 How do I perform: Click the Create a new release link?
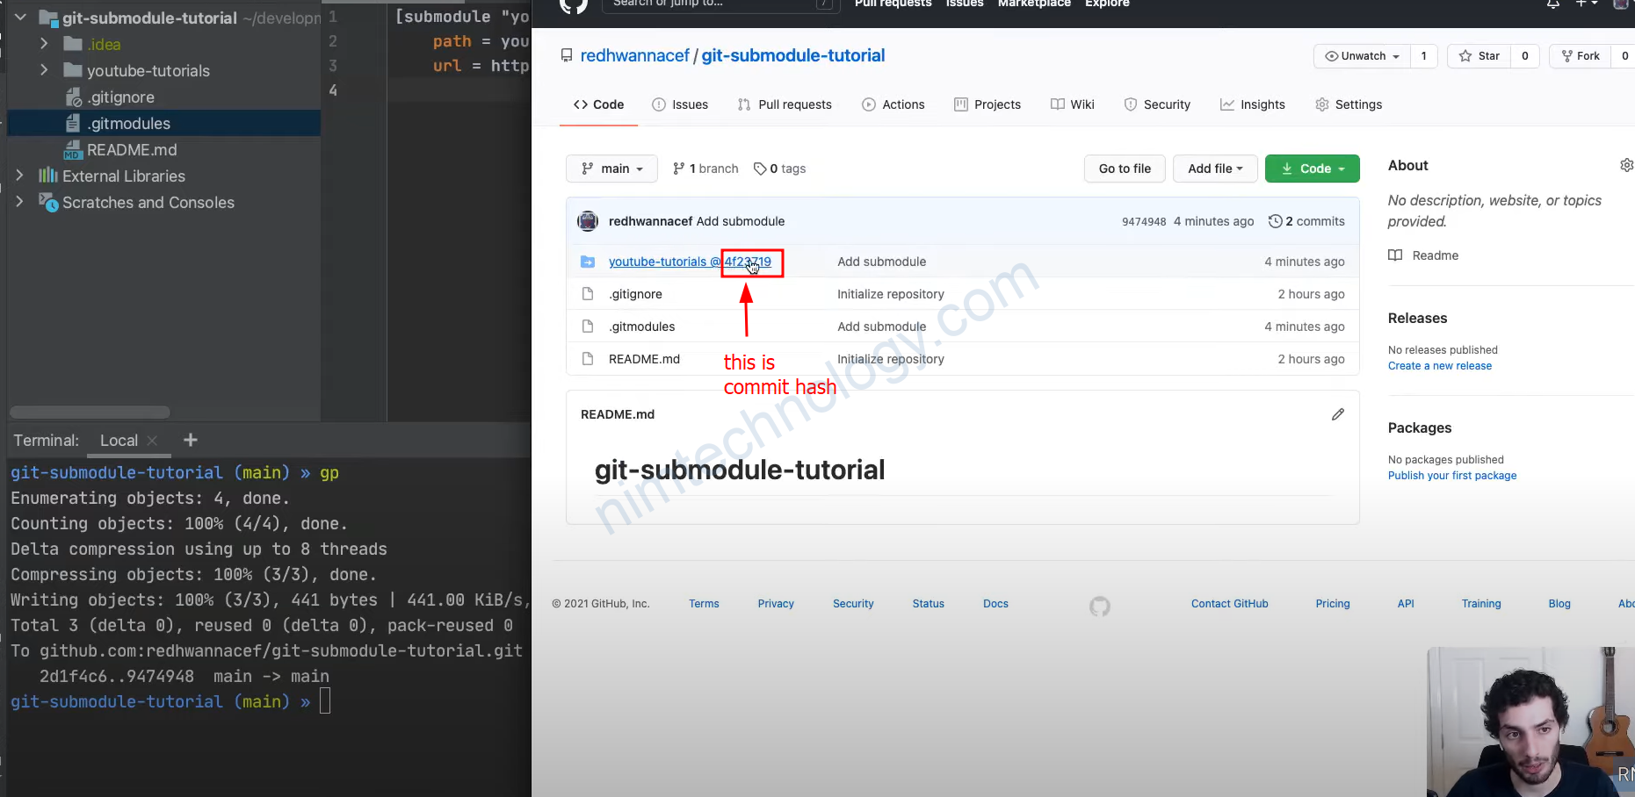click(x=1439, y=366)
